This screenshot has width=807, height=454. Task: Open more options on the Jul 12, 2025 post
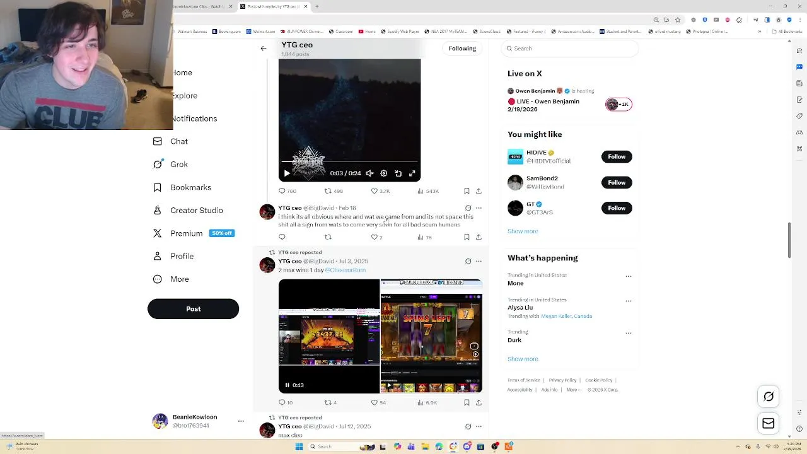[479, 426]
